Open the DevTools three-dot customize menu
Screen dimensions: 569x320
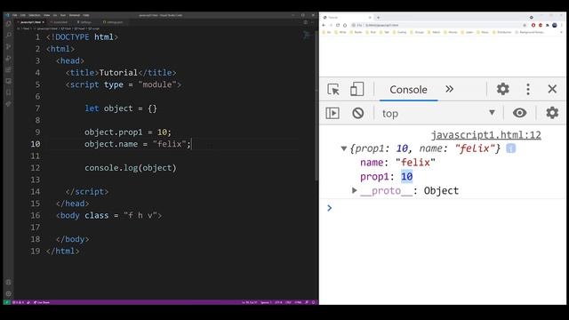pos(528,89)
